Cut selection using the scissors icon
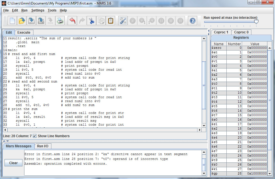 pyautogui.click(x=91, y=21)
